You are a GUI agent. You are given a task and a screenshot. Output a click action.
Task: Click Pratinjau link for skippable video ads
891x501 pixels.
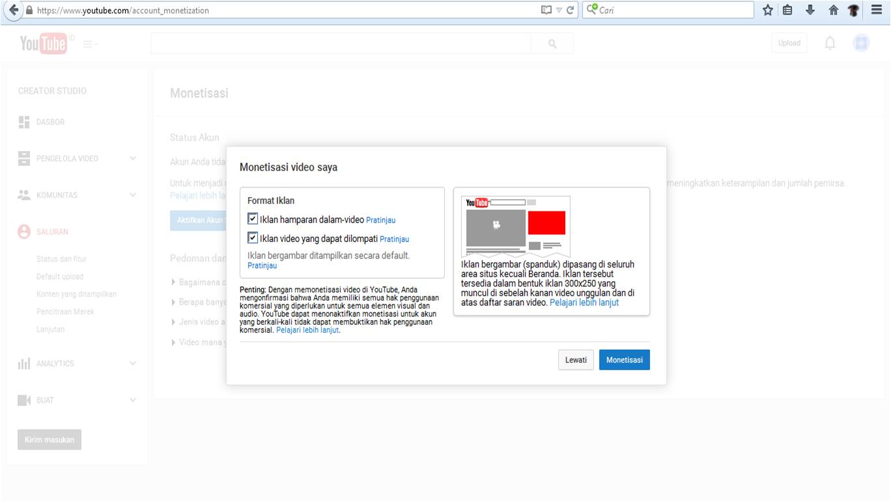(x=394, y=239)
